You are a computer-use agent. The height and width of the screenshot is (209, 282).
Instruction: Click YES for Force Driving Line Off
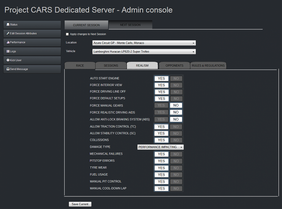pos(162,92)
